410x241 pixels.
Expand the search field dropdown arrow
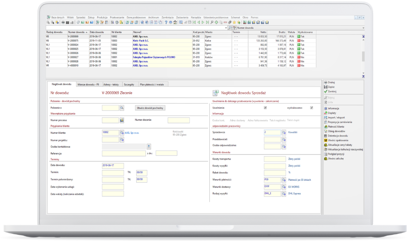(226, 28)
